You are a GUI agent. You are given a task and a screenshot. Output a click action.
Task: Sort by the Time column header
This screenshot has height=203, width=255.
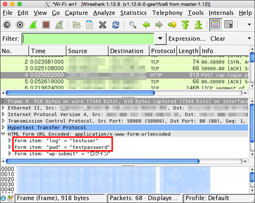[x=47, y=51]
